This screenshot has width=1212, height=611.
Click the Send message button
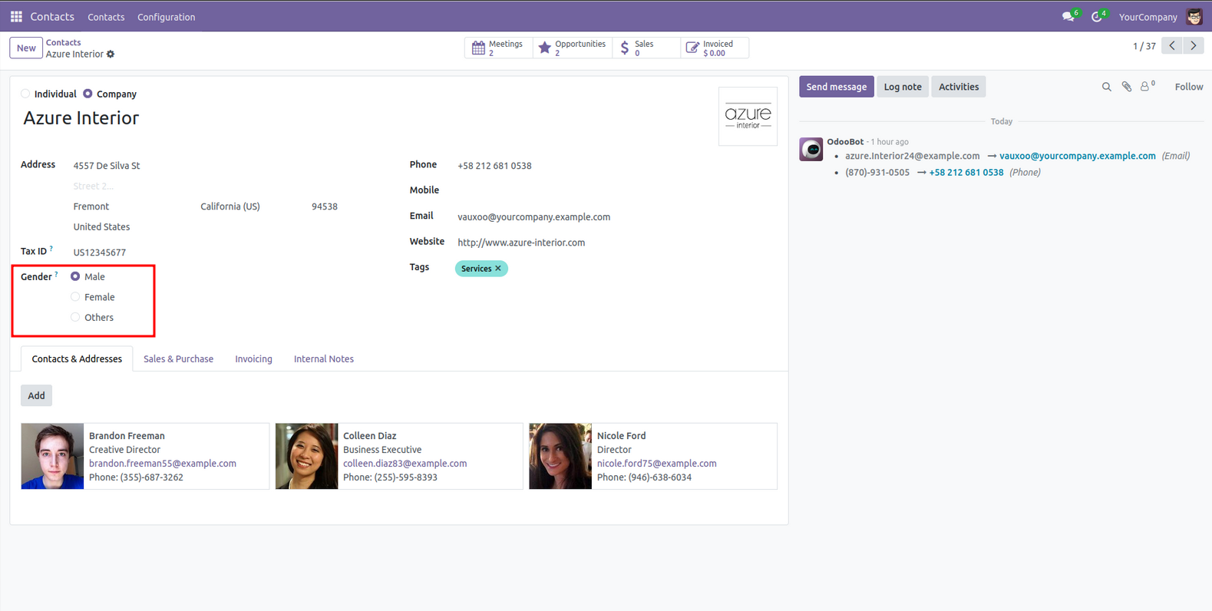pyautogui.click(x=836, y=87)
